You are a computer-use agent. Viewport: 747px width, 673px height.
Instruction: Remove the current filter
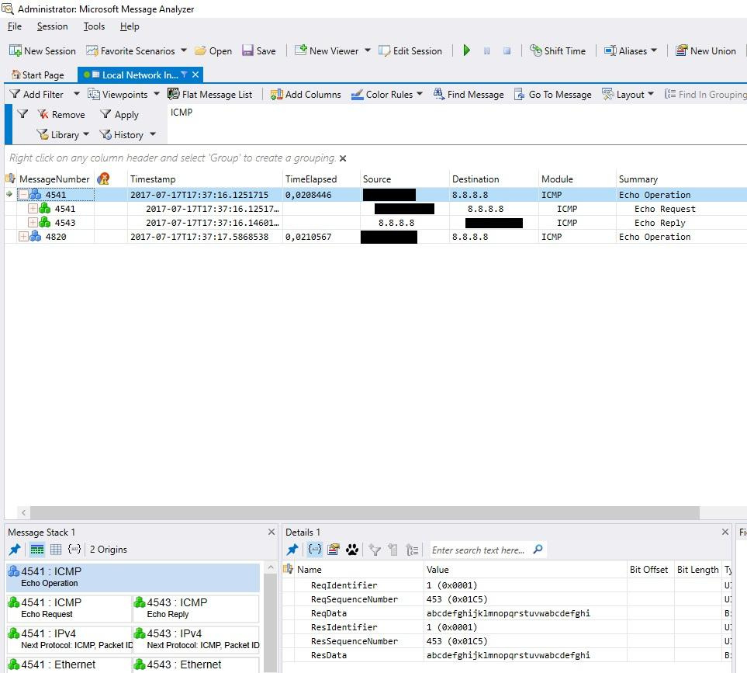(61, 114)
